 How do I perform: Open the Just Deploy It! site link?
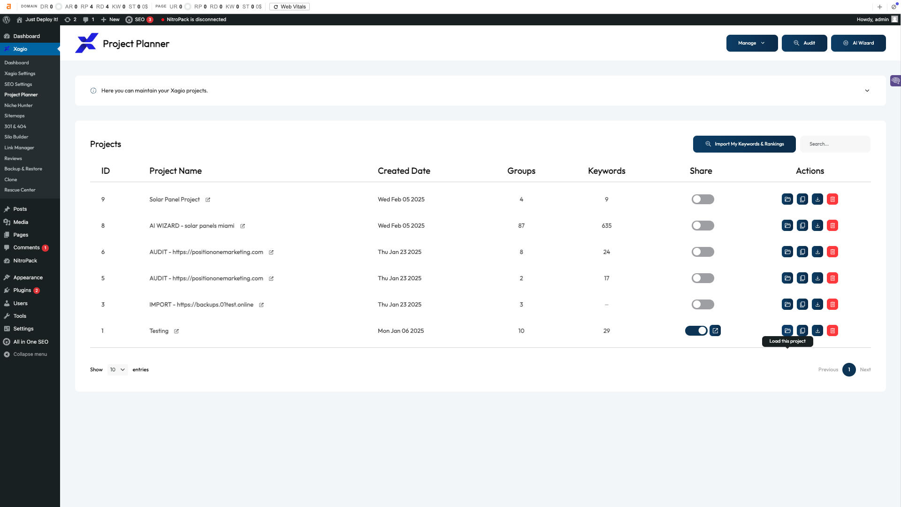coord(38,20)
